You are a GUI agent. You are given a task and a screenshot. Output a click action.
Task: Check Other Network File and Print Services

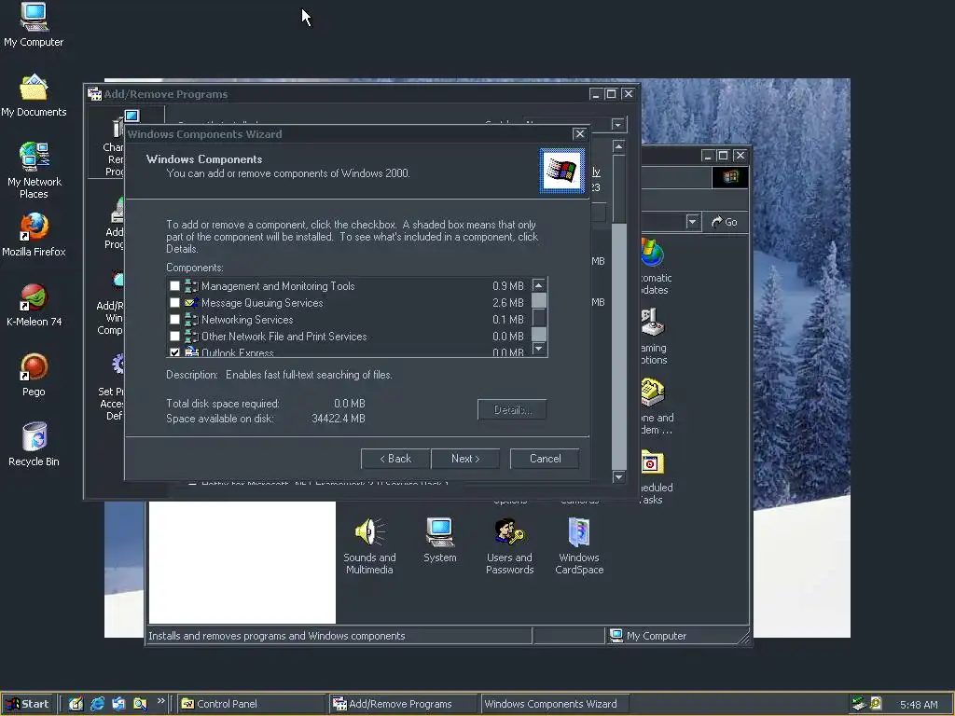click(174, 336)
